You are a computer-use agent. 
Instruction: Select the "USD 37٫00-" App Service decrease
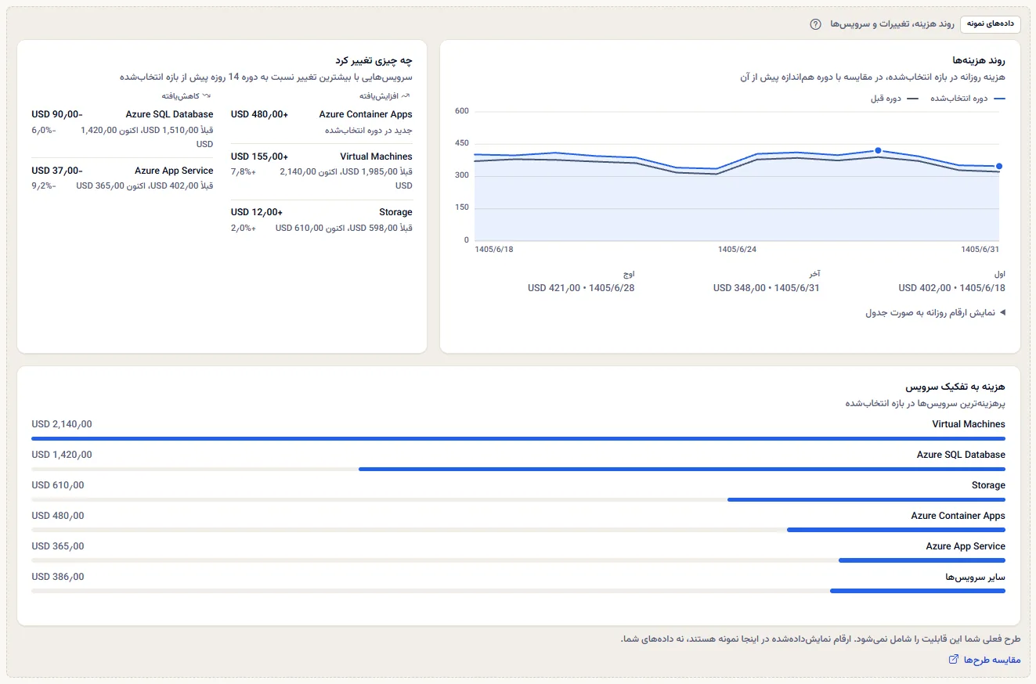57,171
